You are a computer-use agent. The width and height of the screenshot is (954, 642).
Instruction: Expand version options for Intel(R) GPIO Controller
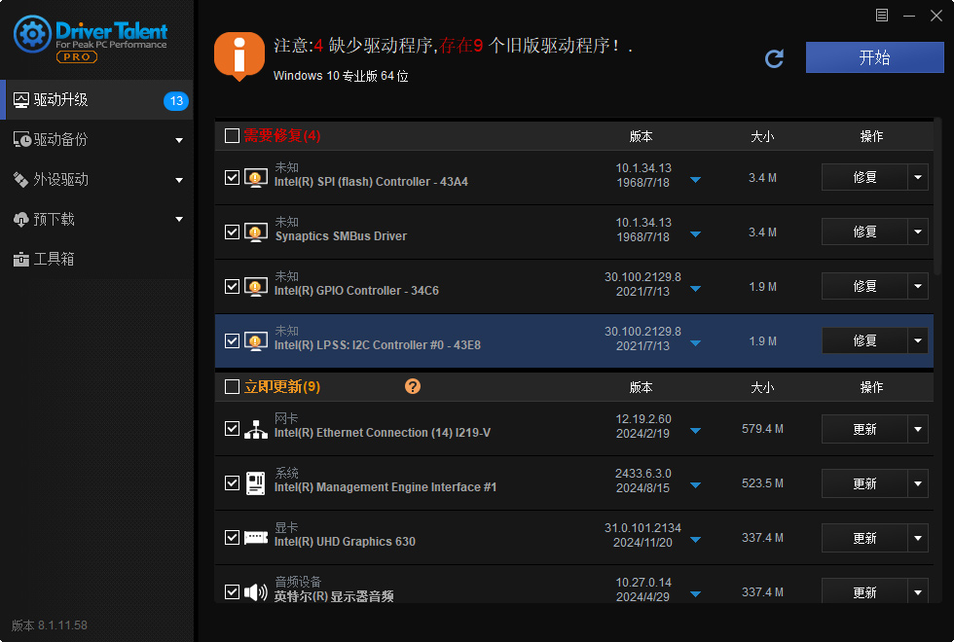point(695,288)
